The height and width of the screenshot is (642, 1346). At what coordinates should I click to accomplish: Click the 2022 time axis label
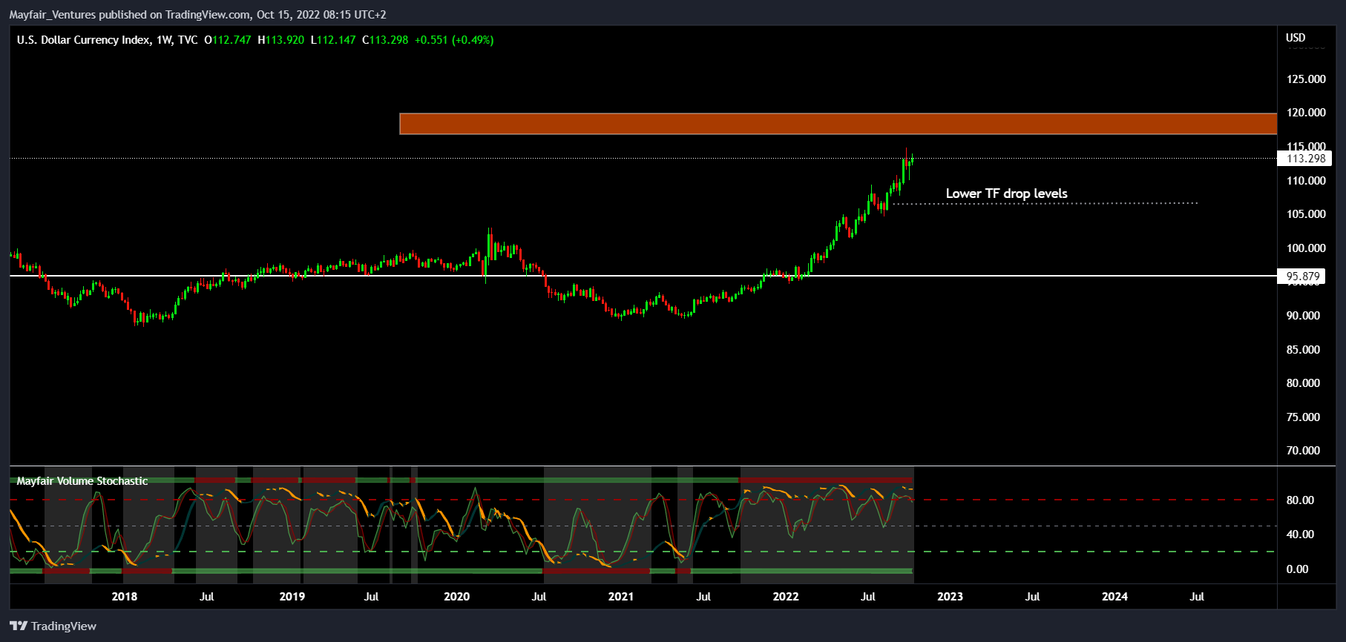(x=786, y=597)
